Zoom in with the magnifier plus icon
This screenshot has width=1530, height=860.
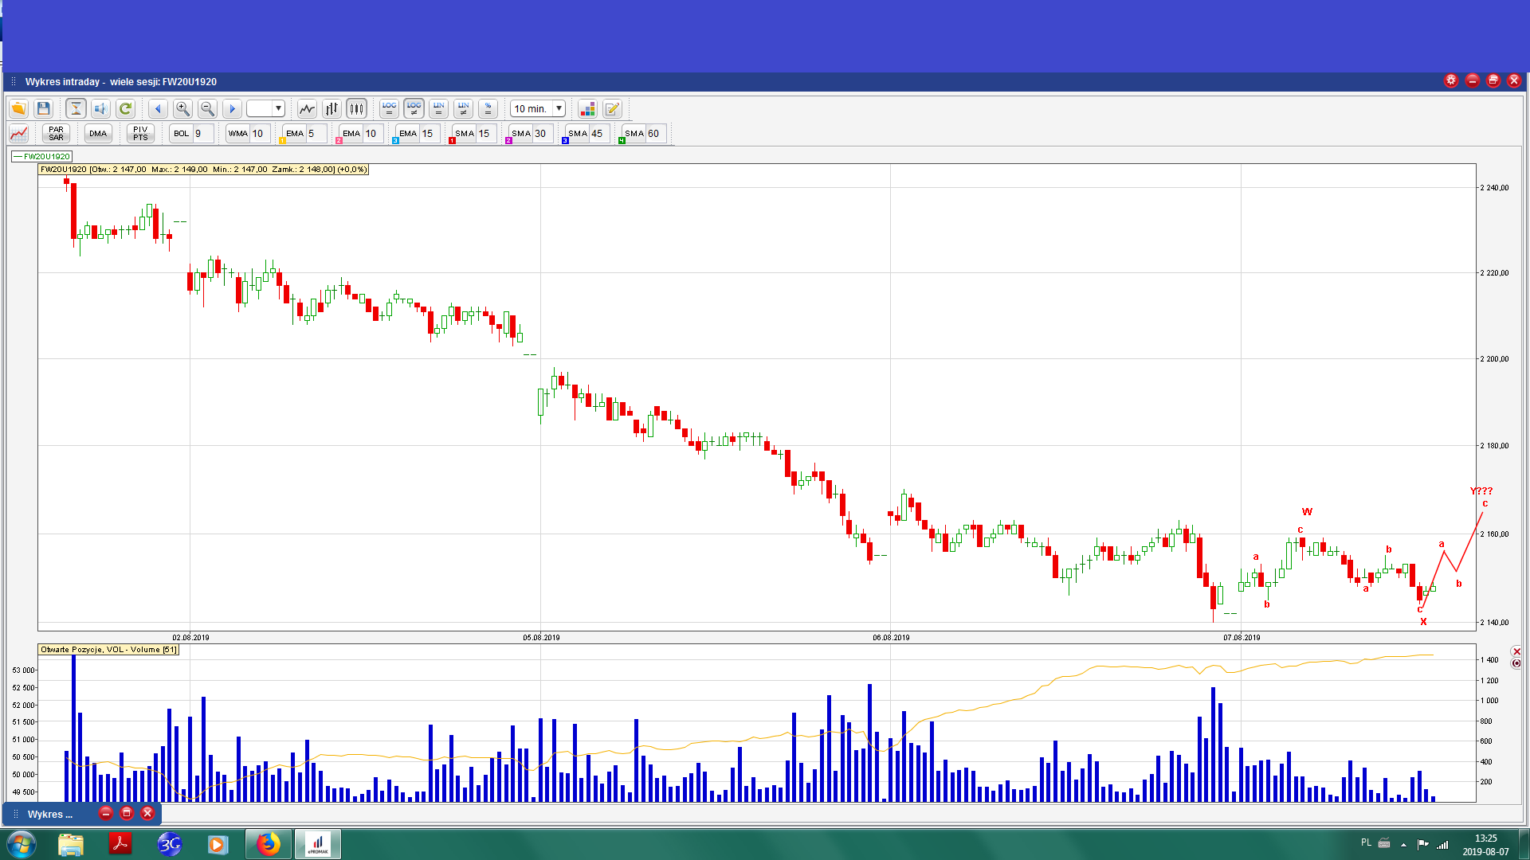[182, 108]
